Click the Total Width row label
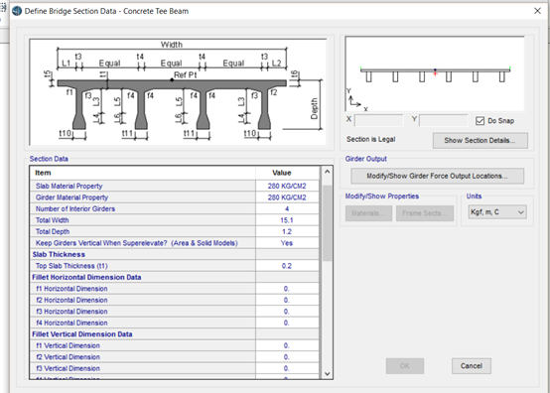The image size is (550, 393). pos(52,220)
